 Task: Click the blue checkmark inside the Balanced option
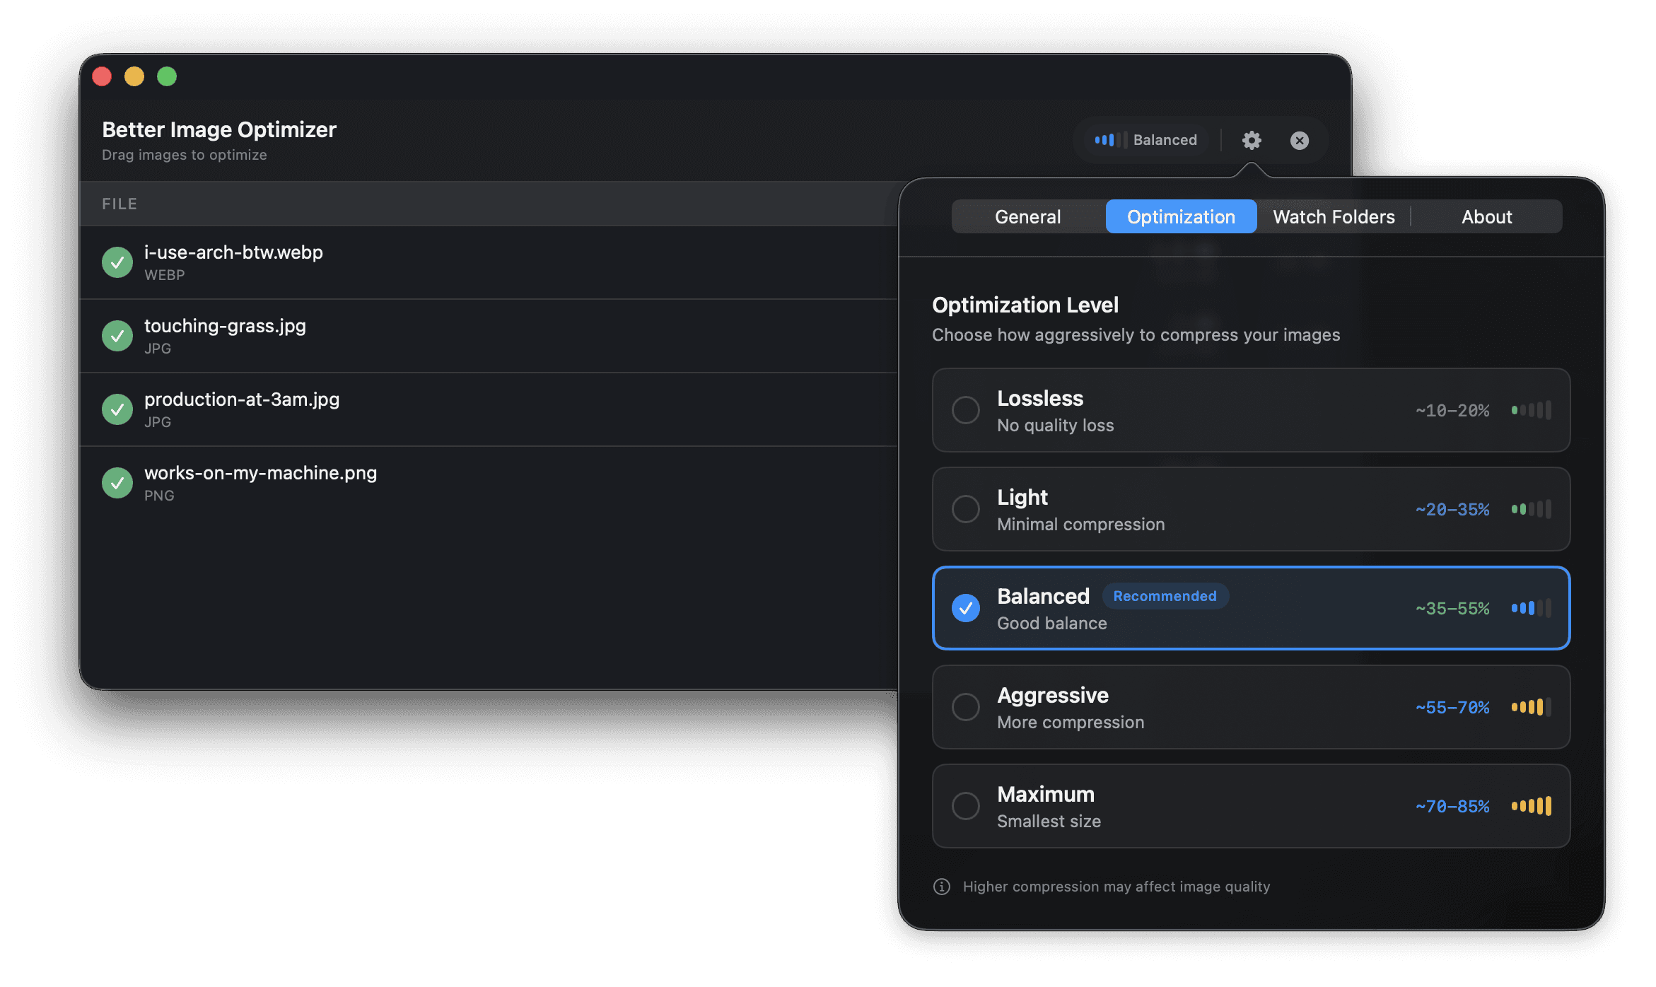966,607
